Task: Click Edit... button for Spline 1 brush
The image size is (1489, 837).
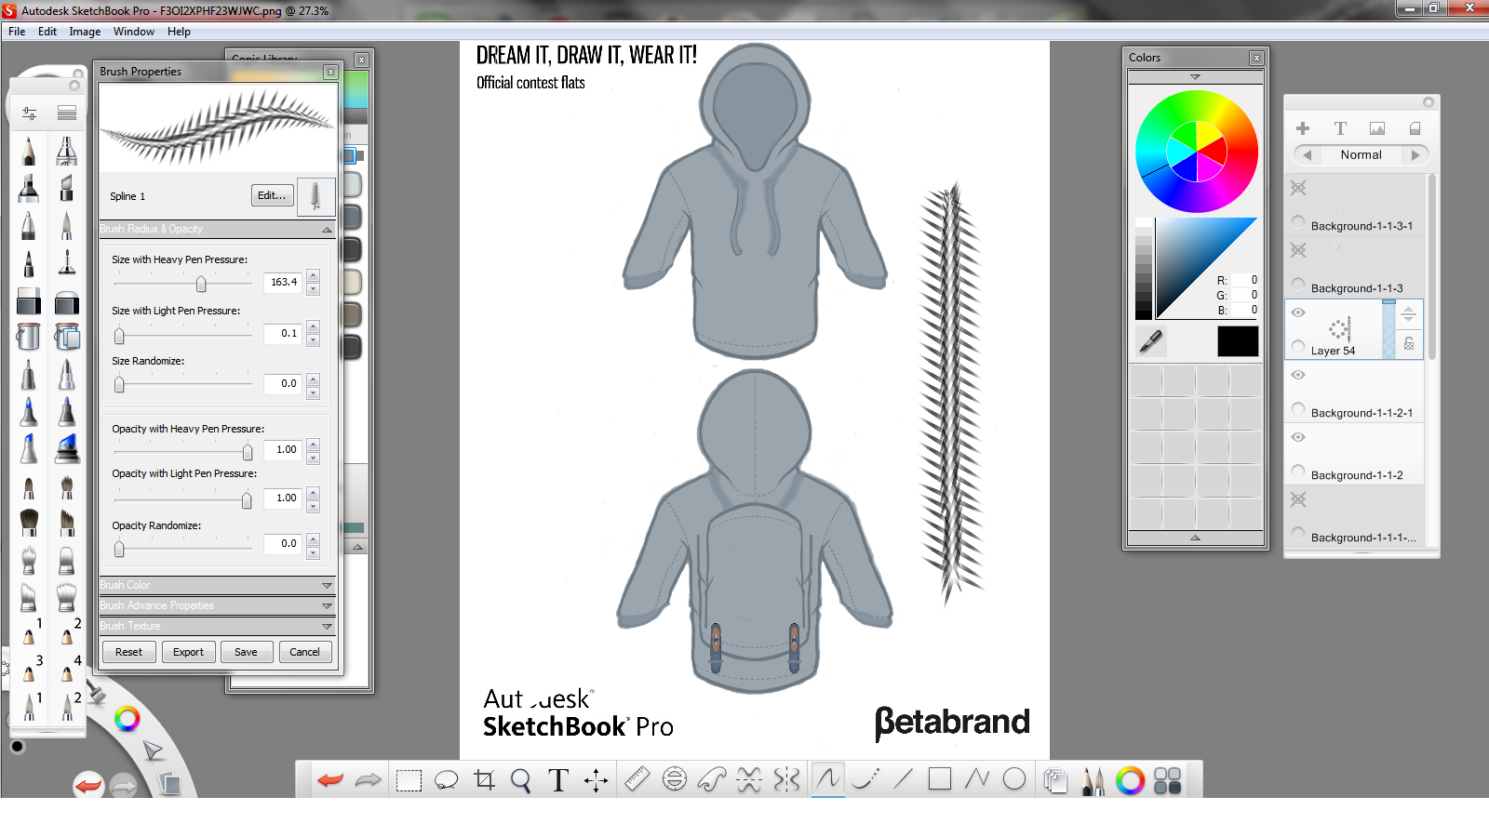Action: [272, 195]
